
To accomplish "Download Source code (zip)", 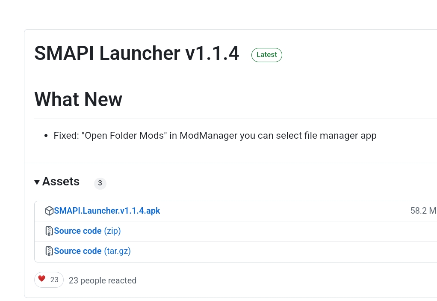I will pyautogui.click(x=87, y=231).
